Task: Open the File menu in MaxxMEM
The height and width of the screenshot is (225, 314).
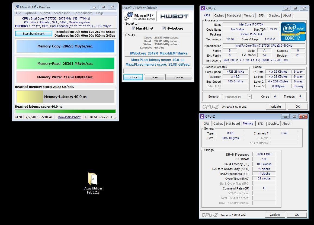Action: tap(18, 13)
